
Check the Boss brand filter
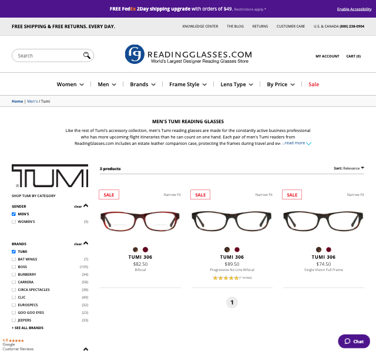click(x=14, y=267)
